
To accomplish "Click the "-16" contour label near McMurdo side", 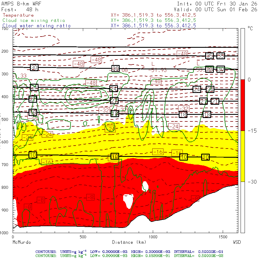I will click(47, 162).
